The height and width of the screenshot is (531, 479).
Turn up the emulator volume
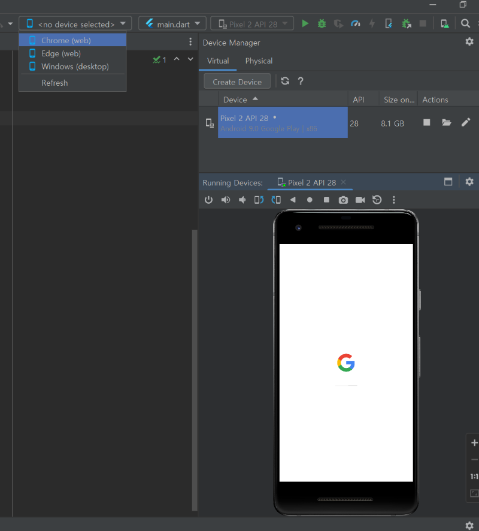tap(225, 200)
